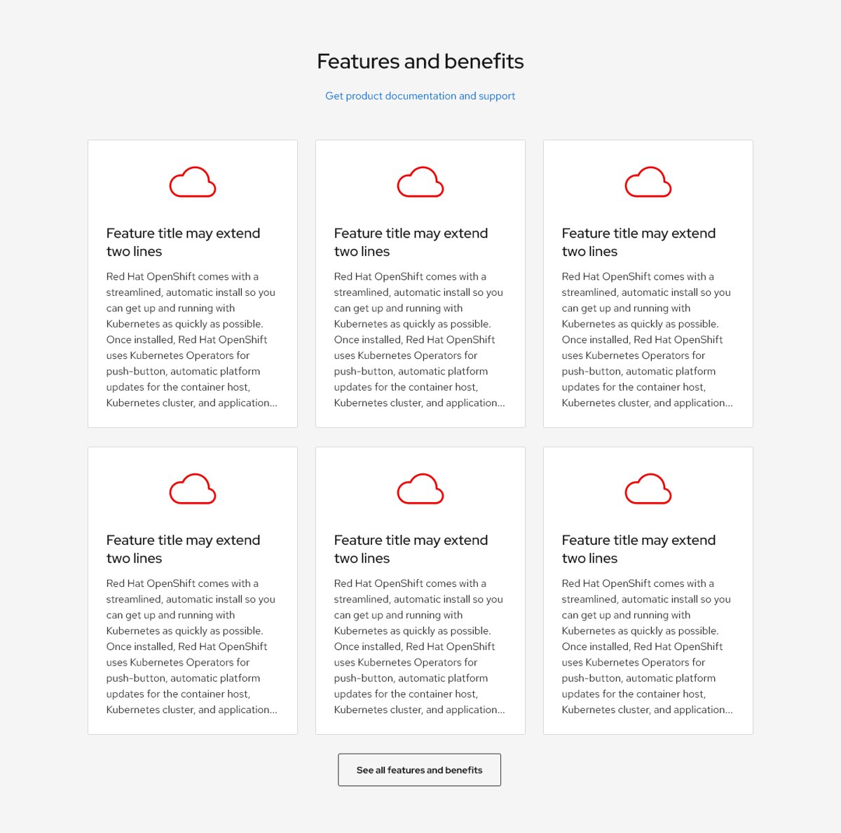Click the cloud icon on the top-middle feature card
Screen dimensions: 841x833
click(420, 182)
